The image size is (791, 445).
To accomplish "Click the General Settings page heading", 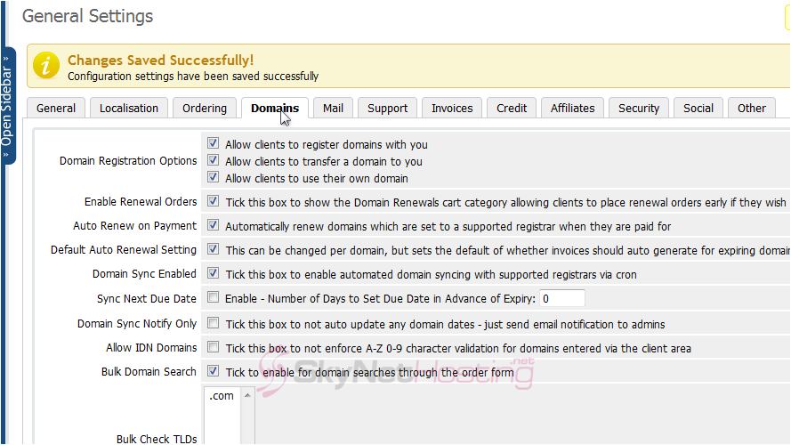I will [87, 16].
